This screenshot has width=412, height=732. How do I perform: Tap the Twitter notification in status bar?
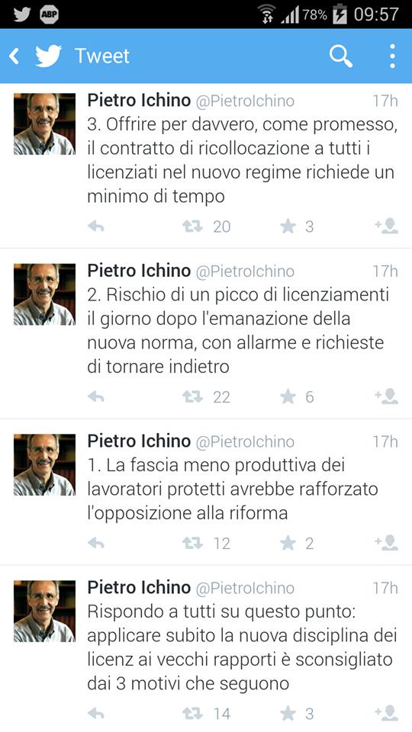click(22, 14)
